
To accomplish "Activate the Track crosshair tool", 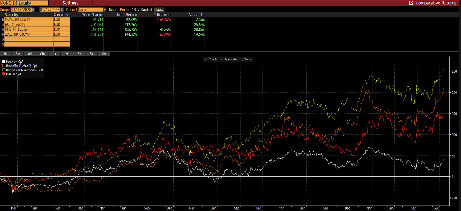I will tap(211, 59).
